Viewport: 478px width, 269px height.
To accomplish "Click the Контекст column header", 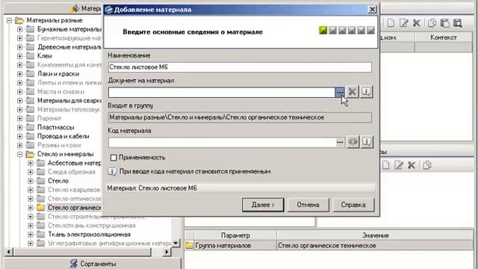I will pos(443,37).
